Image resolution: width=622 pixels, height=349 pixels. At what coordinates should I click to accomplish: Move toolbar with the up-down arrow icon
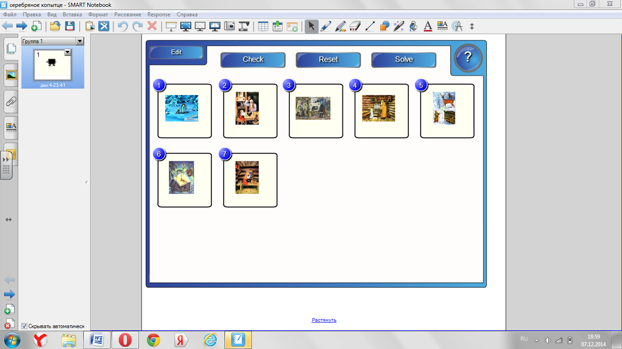point(472,26)
